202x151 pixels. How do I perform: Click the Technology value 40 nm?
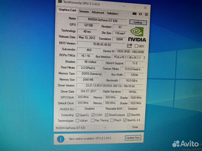pyautogui.click(x=87, y=31)
